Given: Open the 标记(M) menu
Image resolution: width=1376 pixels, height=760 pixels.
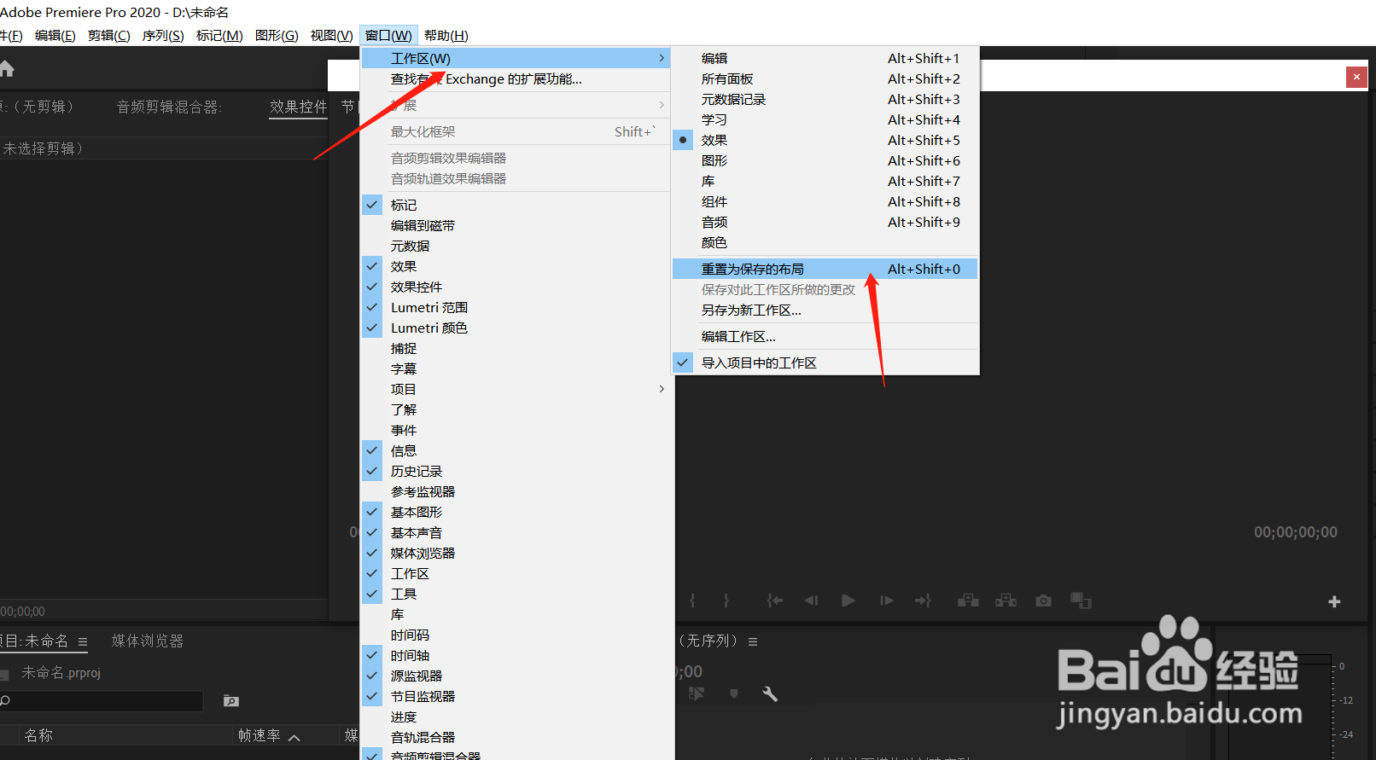Looking at the screenshot, I should click(x=219, y=35).
